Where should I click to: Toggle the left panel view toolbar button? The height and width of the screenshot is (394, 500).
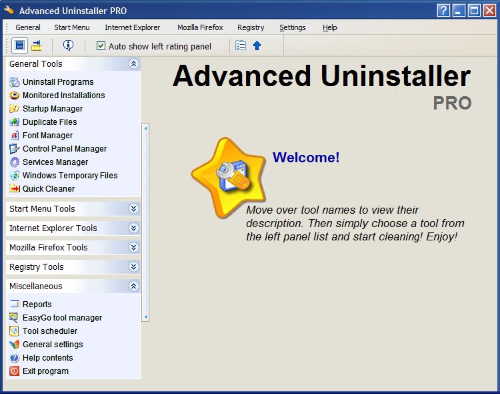coord(19,45)
